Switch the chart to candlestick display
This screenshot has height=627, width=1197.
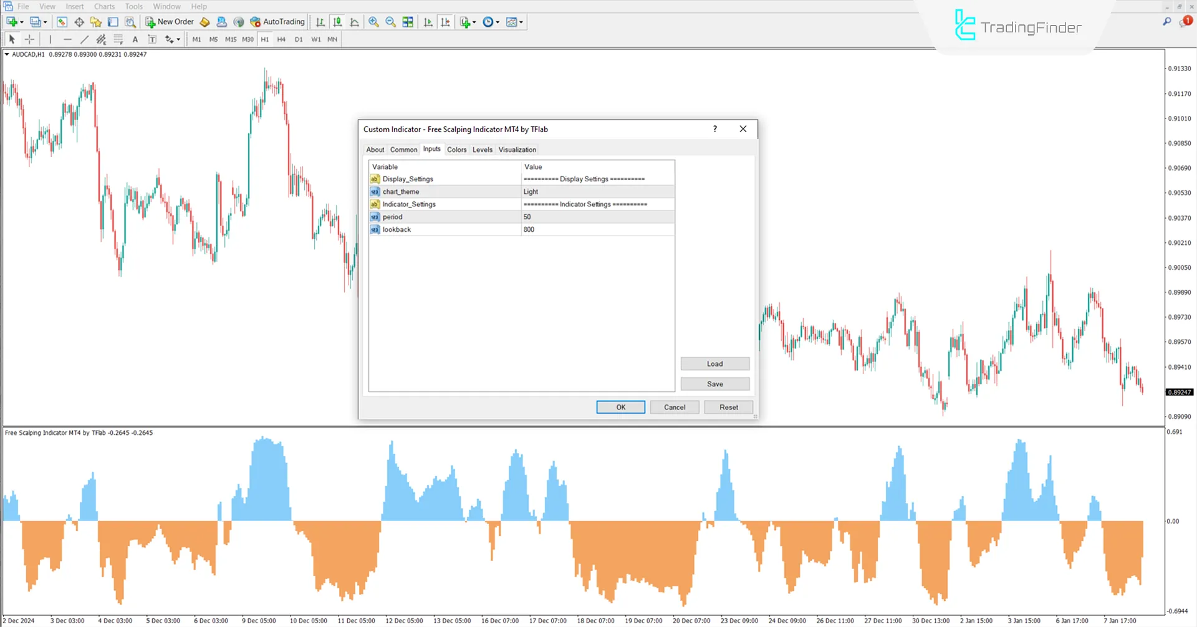tap(338, 22)
